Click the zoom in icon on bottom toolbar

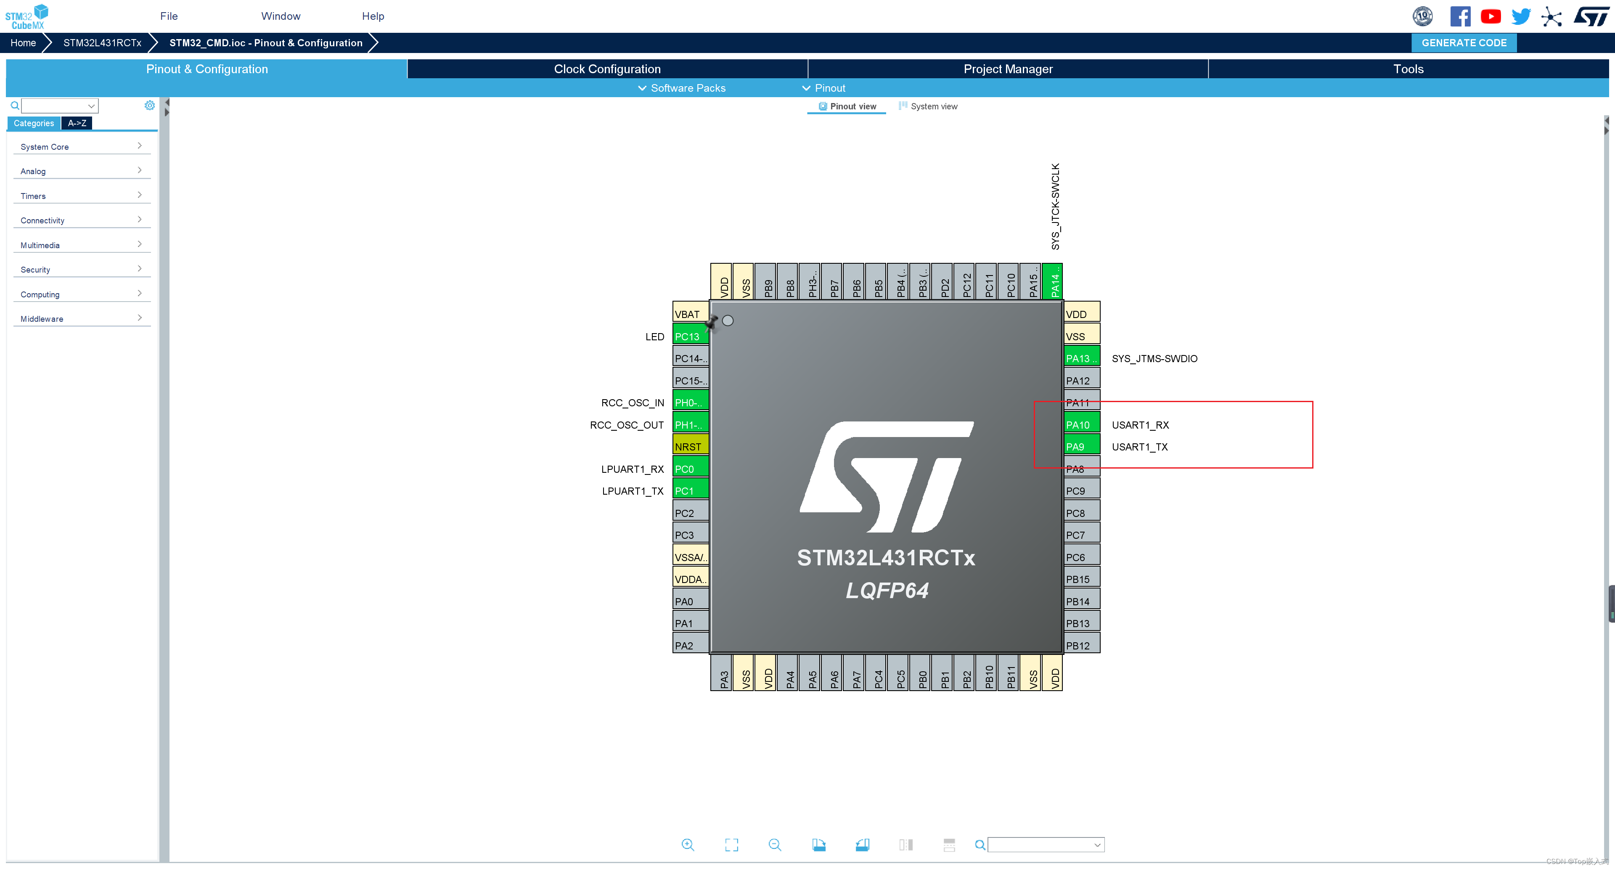688,845
